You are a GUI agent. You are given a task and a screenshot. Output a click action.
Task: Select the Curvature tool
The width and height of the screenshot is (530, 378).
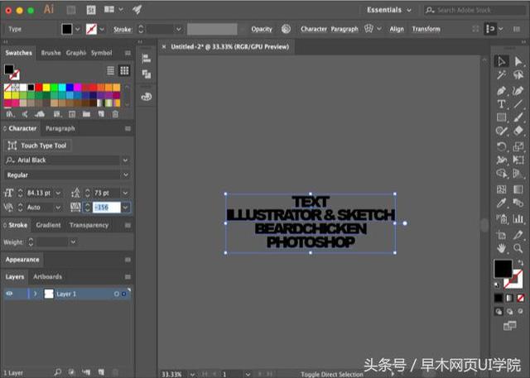click(x=518, y=90)
